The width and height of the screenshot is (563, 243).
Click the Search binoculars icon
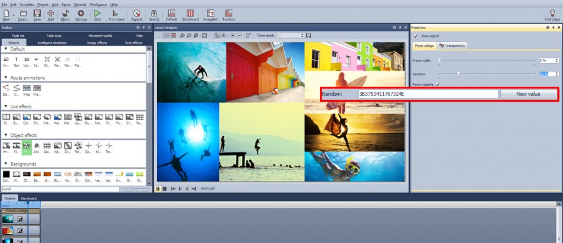154,14
